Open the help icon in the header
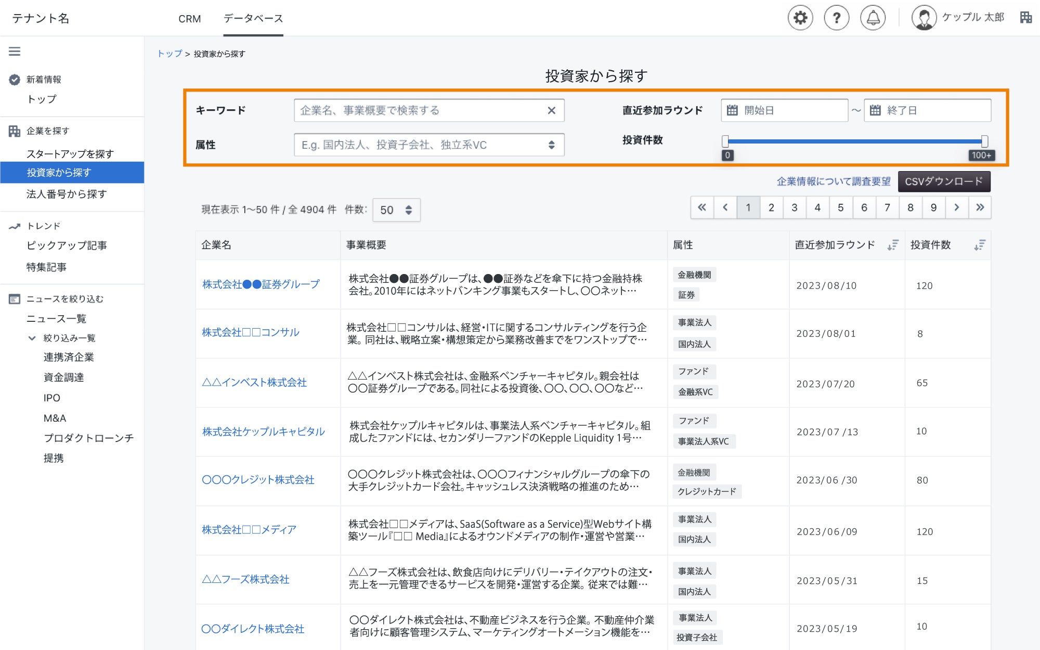Screen dimensions: 1040x650 tap(836, 17)
